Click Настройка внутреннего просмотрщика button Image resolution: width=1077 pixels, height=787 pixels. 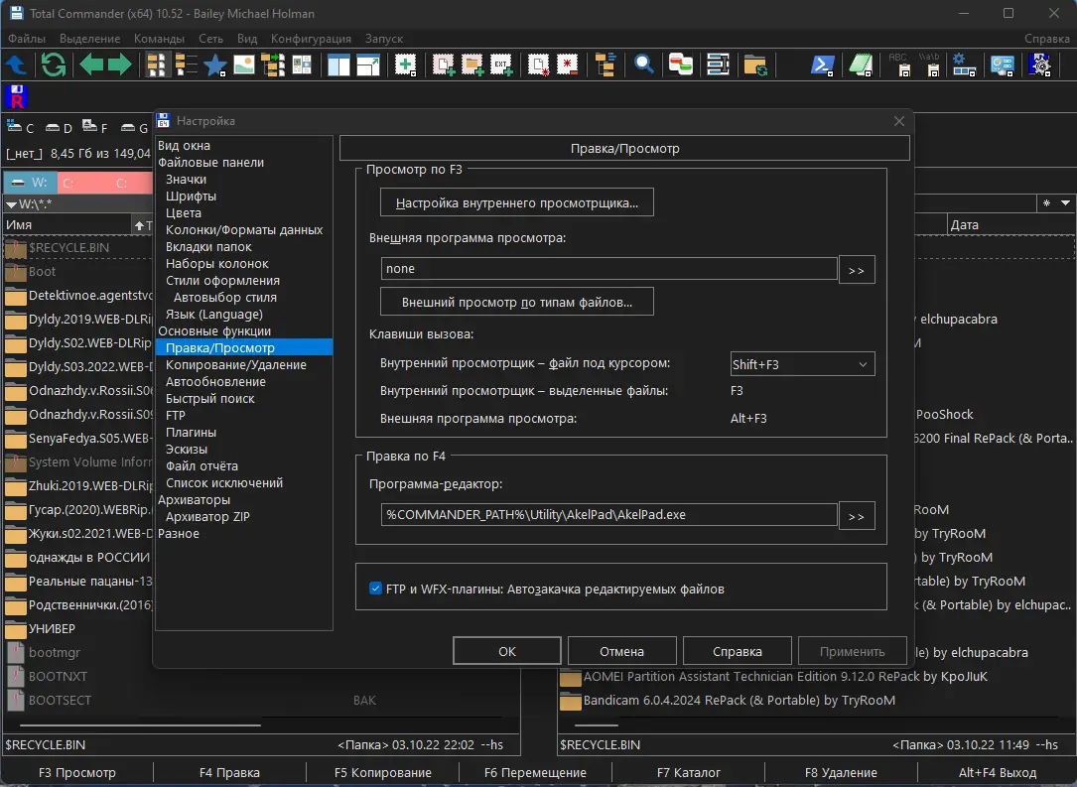coord(516,203)
